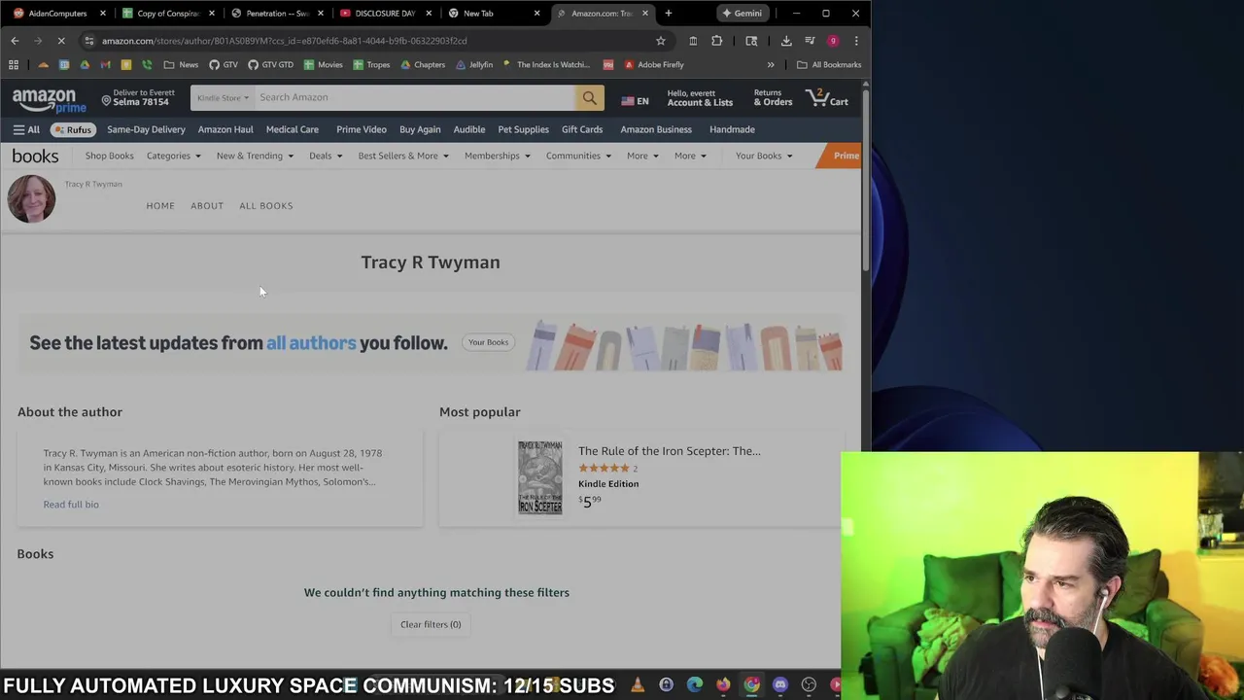Click the all authors link in banner

point(311,343)
